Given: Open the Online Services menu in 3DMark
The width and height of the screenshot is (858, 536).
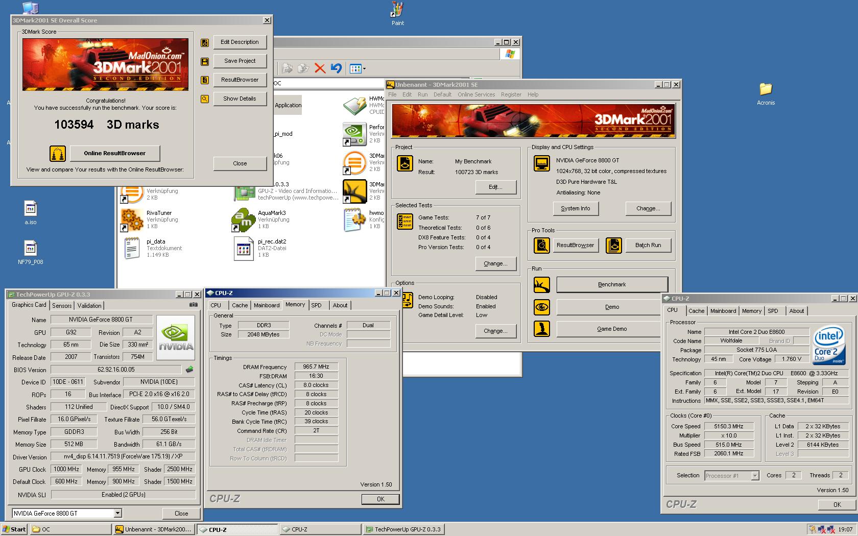Looking at the screenshot, I should [x=476, y=94].
